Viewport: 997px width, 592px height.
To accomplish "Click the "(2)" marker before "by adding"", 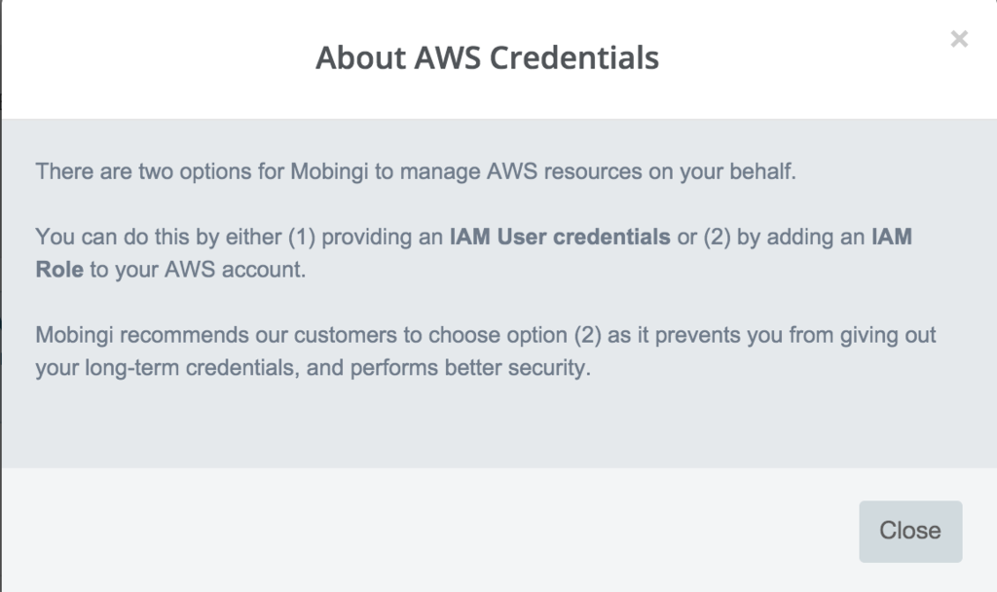I will click(718, 237).
